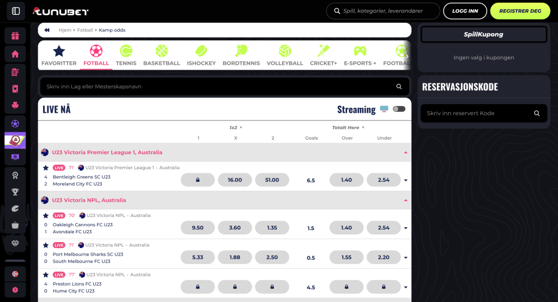Bet 51.00 on Moreland City FC U23
The image size is (558, 302).
[x=272, y=180]
